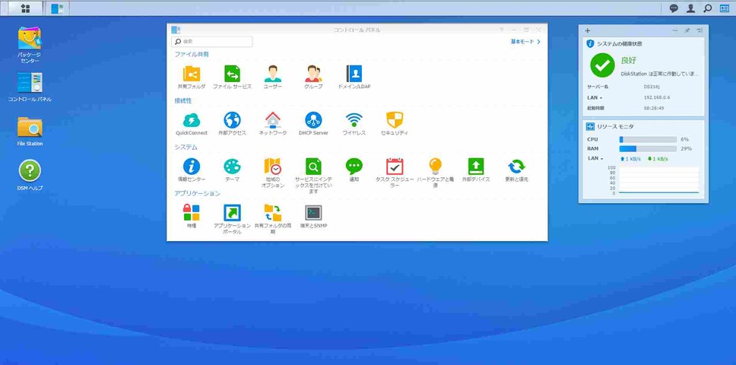Switch to Basic Mode (基本モード) link
This screenshot has width=736, height=365.
tap(525, 42)
